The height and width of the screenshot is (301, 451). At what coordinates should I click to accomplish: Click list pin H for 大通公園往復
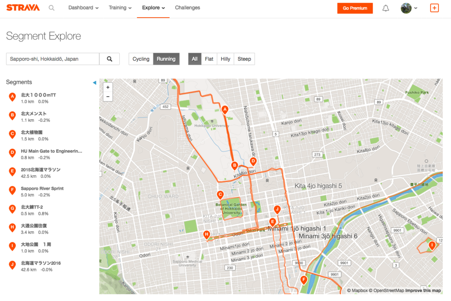[x=12, y=227]
